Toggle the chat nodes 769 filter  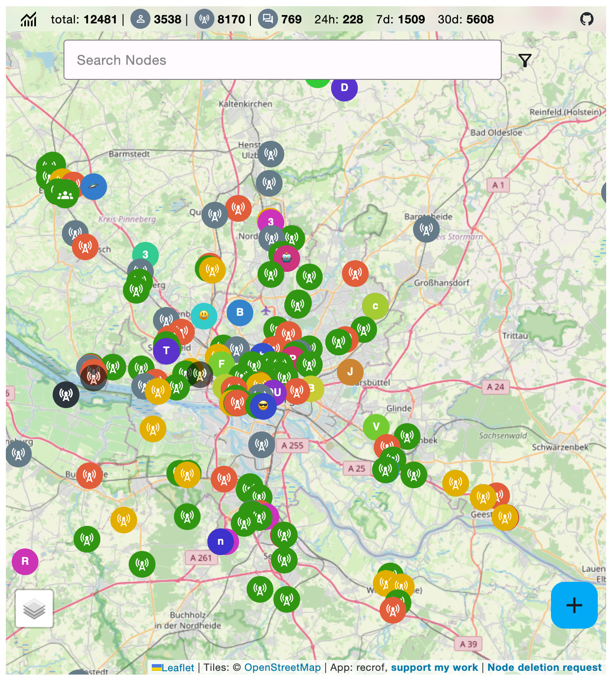click(x=268, y=19)
